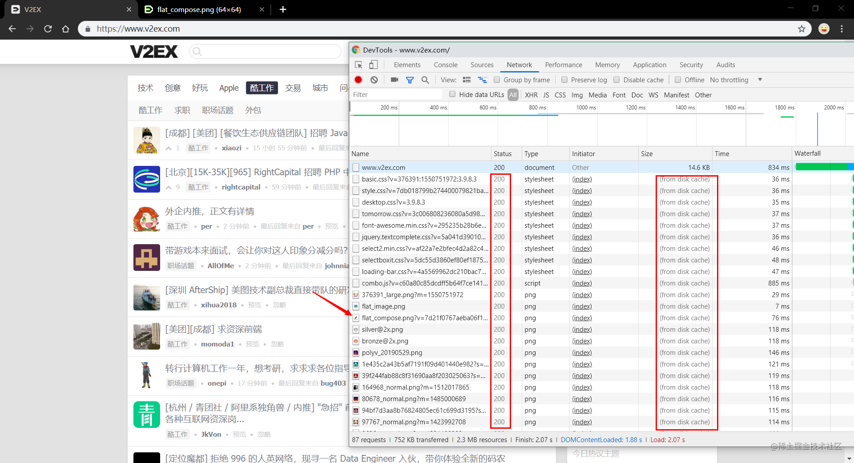Switch to the Elements tab

pos(407,65)
